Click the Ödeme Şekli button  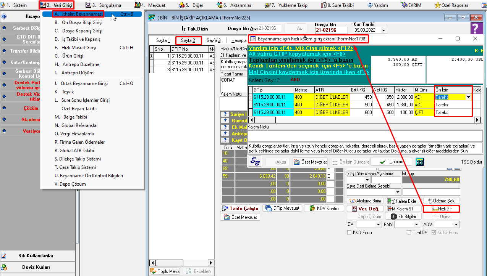click(x=442, y=201)
